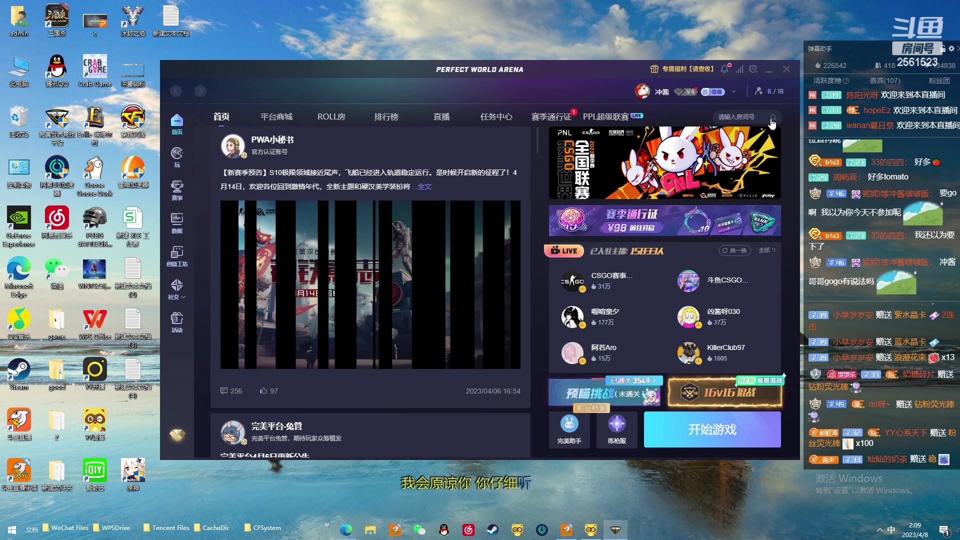
Task: Open the 全部 filter in LIVE section
Action: point(766,250)
